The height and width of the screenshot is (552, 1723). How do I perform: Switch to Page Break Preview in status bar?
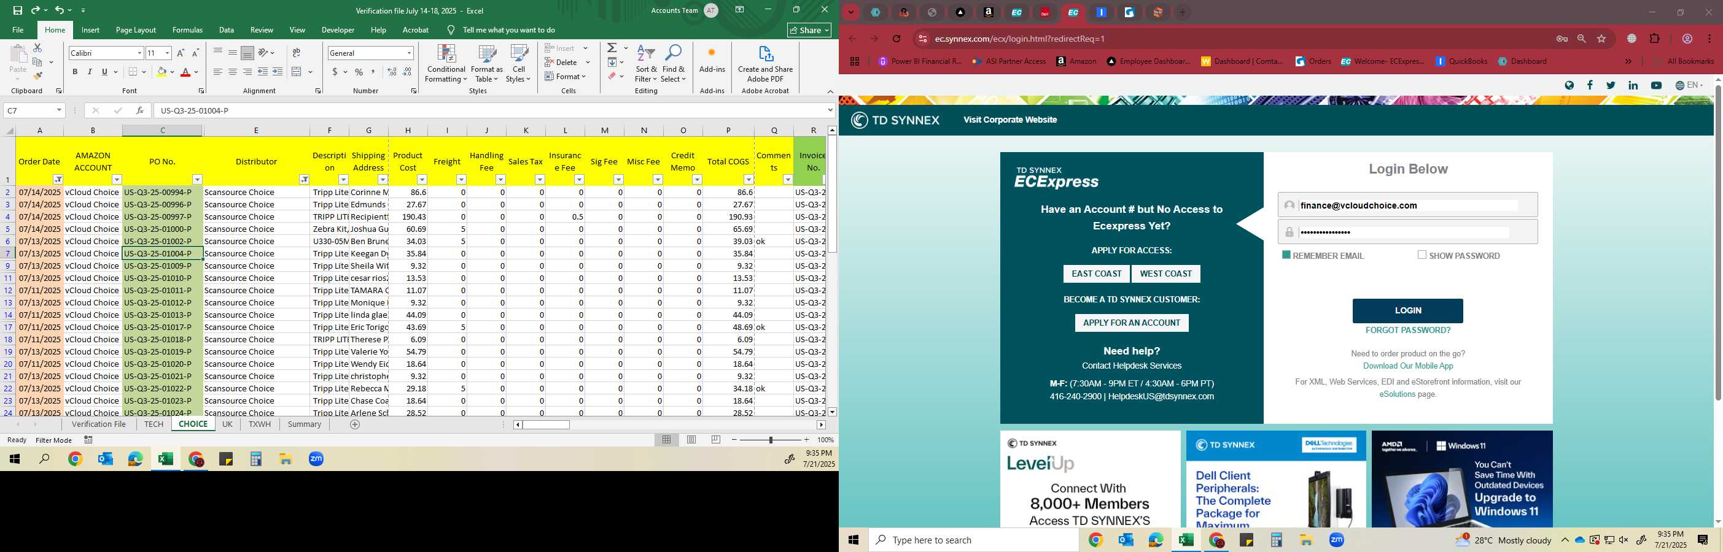coord(716,440)
